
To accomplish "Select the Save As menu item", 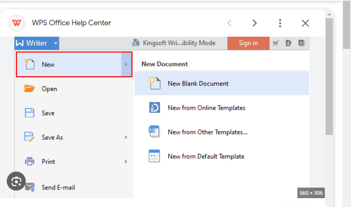I will 74,137.
